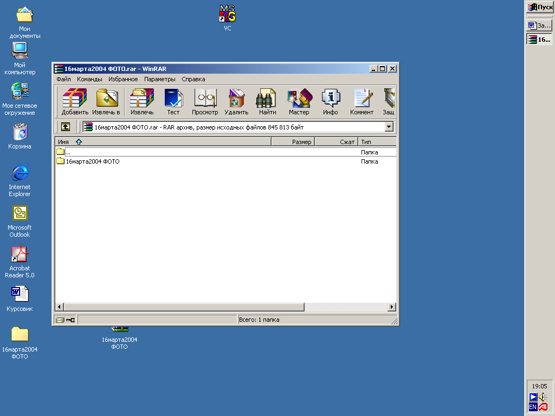Click the 19:05 clock in the tray
The height and width of the screenshot is (416, 555).
click(x=539, y=386)
